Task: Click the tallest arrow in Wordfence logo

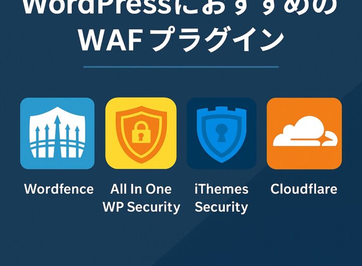Action: (x=57, y=135)
